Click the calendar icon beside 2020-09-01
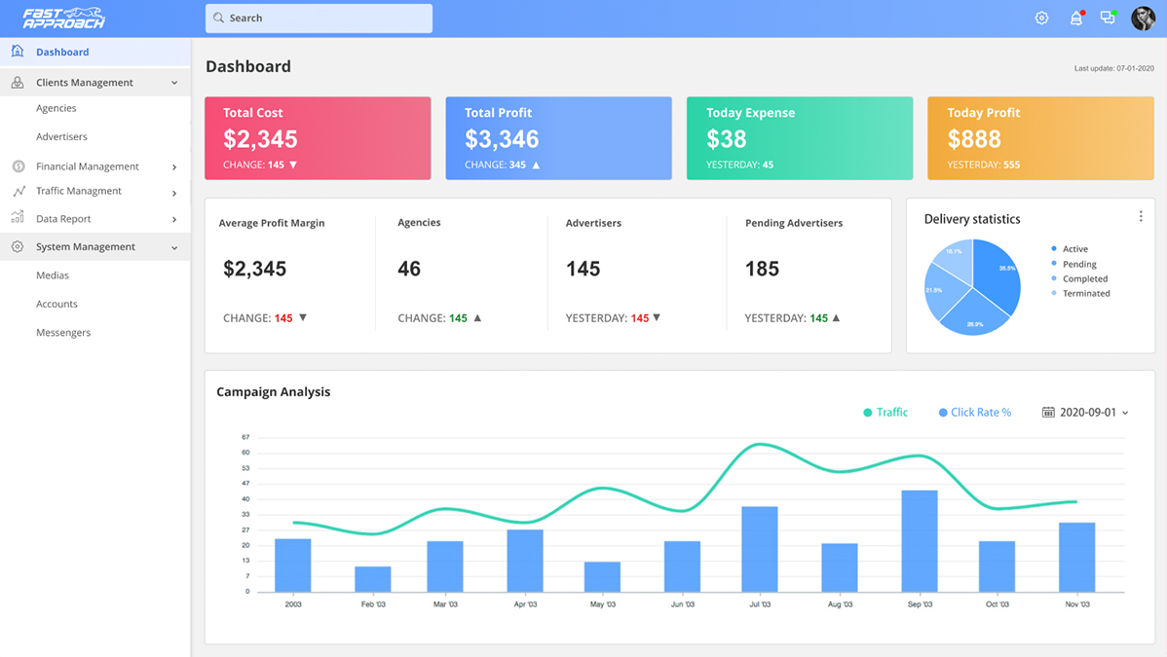 [x=1048, y=413]
